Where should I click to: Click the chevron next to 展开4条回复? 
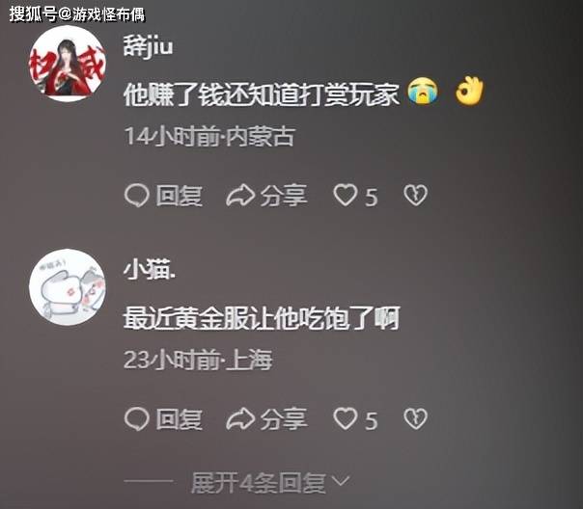pyautogui.click(x=340, y=481)
